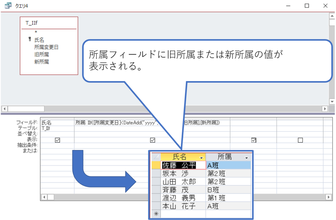The image size is (336, 220).
Task: Click the table pane horizontal scrollbar thumb
Action: coord(26,109)
